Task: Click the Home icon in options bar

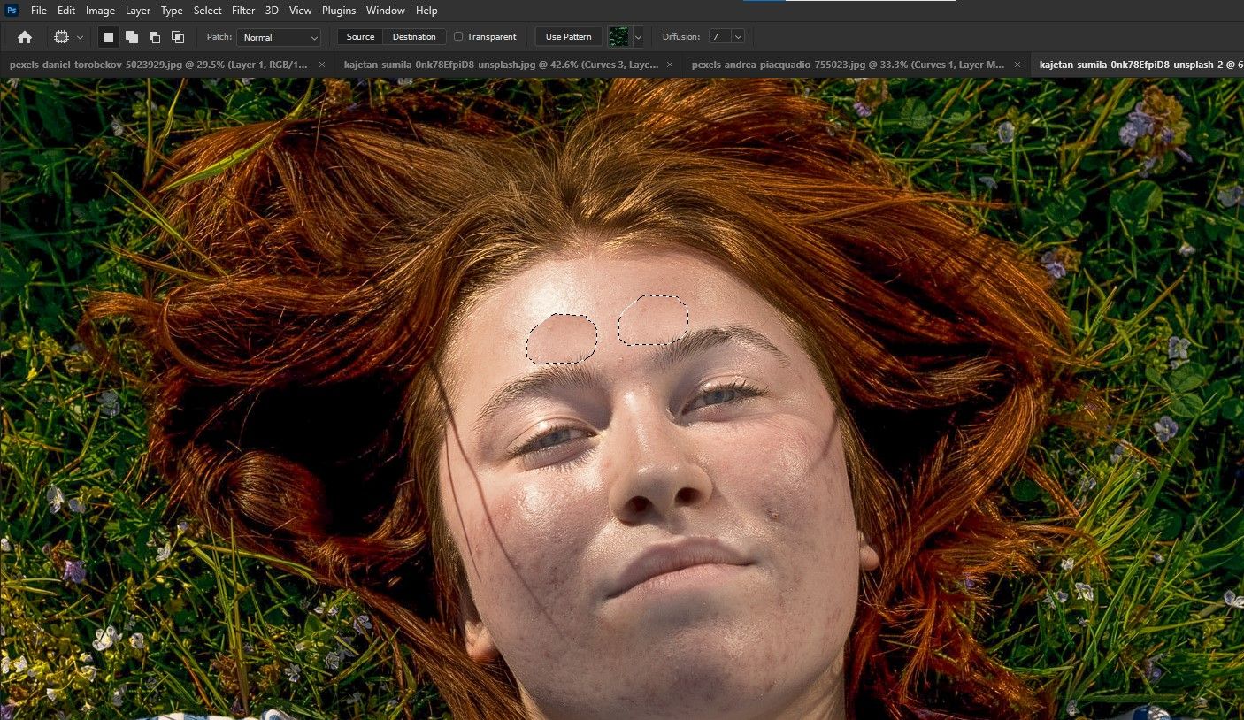Action: 25,37
